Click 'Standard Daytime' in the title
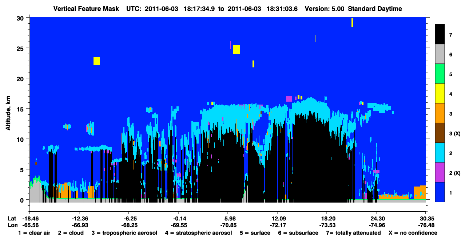The height and width of the screenshot is (243, 473). 375,9
